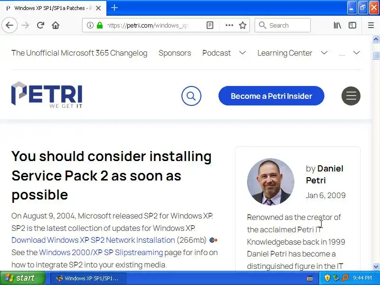The width and height of the screenshot is (380, 285).
Task: Bookmark this page with the star
Action: coord(243,25)
